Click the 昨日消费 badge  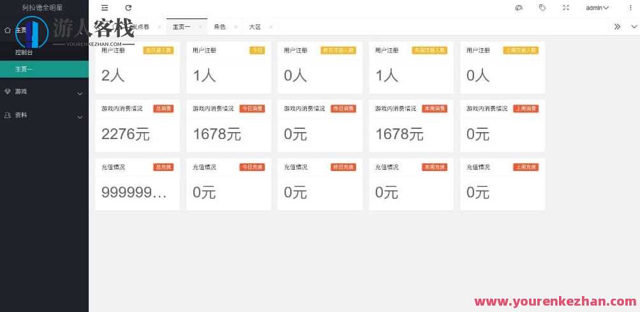click(x=343, y=108)
